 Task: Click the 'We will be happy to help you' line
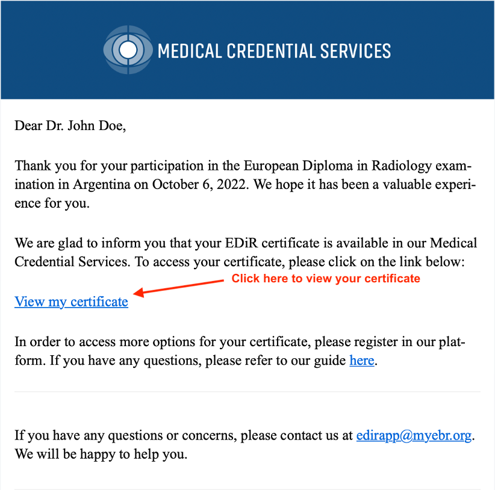[x=101, y=454]
